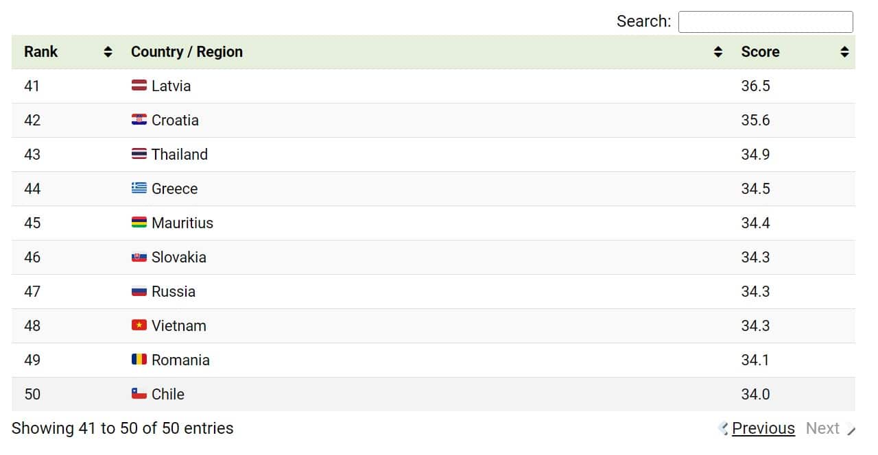This screenshot has width=878, height=455.
Task: Select the Mauritius country name
Action: [x=182, y=223]
